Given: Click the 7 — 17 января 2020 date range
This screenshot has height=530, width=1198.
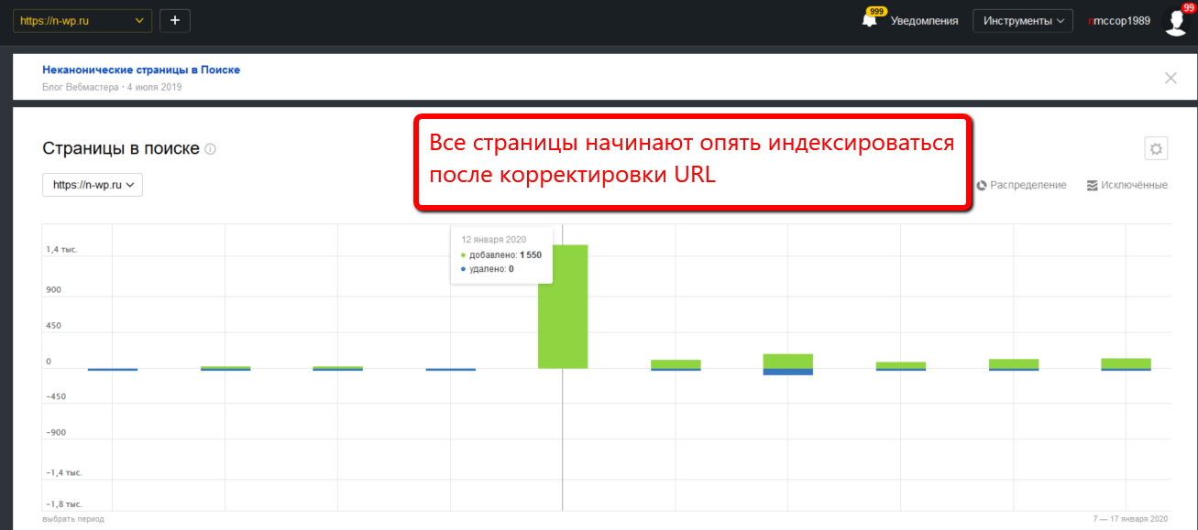Looking at the screenshot, I should [x=1131, y=519].
